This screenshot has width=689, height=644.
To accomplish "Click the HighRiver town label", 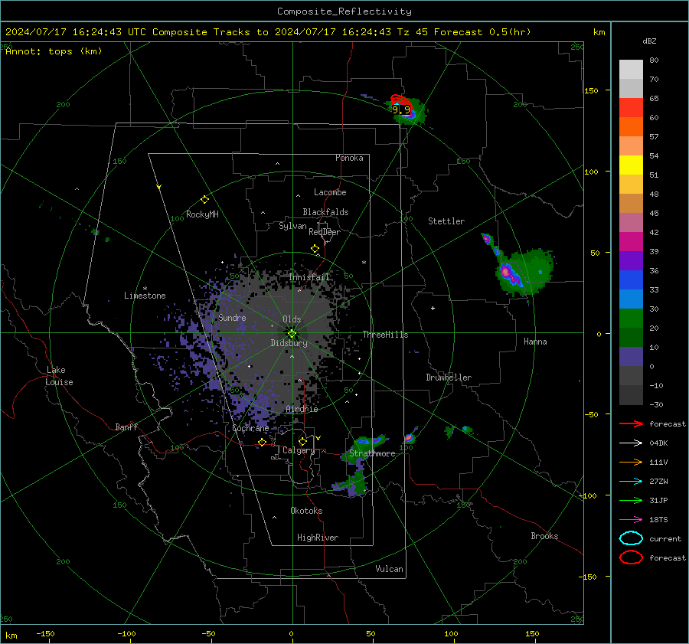I will pyautogui.click(x=318, y=538).
